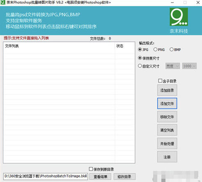
Task: Tick the 保存到原目录 checkbox
Action: [x=101, y=169]
